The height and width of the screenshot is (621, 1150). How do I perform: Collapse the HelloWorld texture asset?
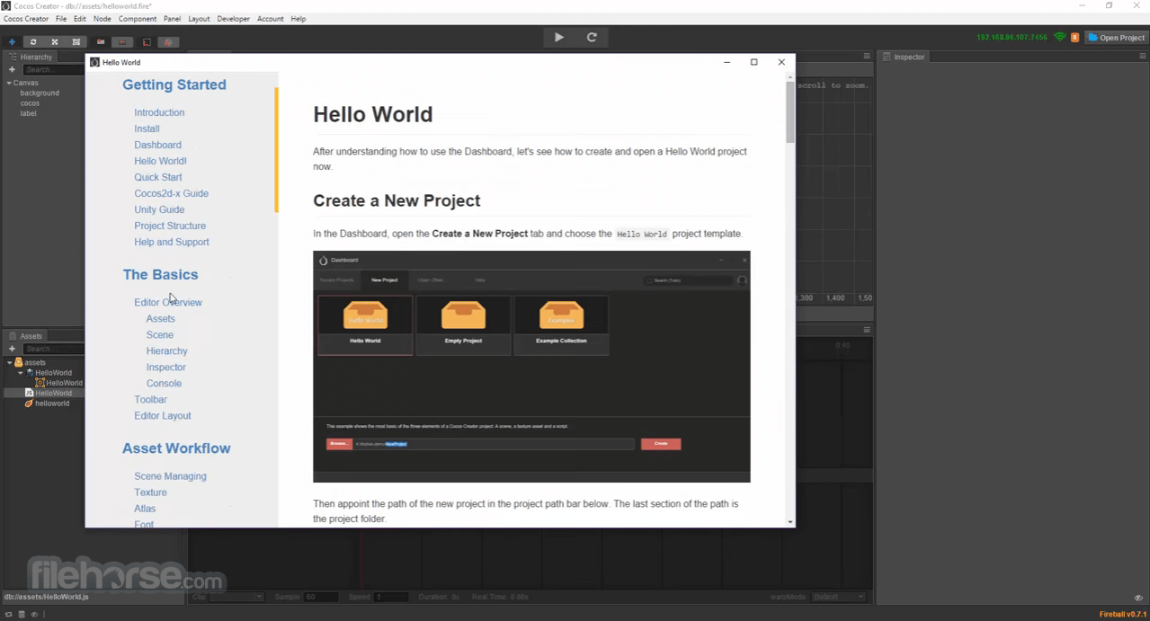coord(21,373)
